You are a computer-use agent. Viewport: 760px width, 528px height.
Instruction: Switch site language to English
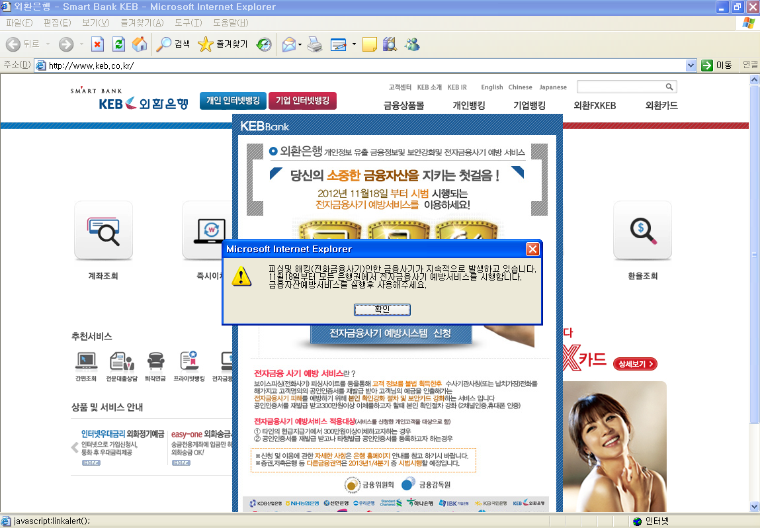[492, 87]
